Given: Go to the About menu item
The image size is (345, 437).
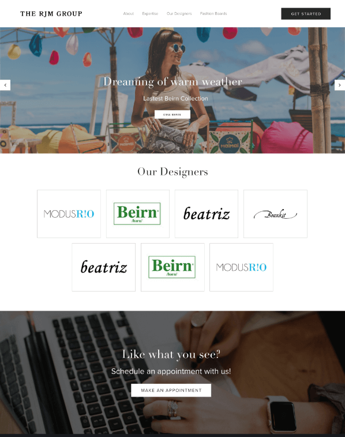Looking at the screenshot, I should (129, 13).
